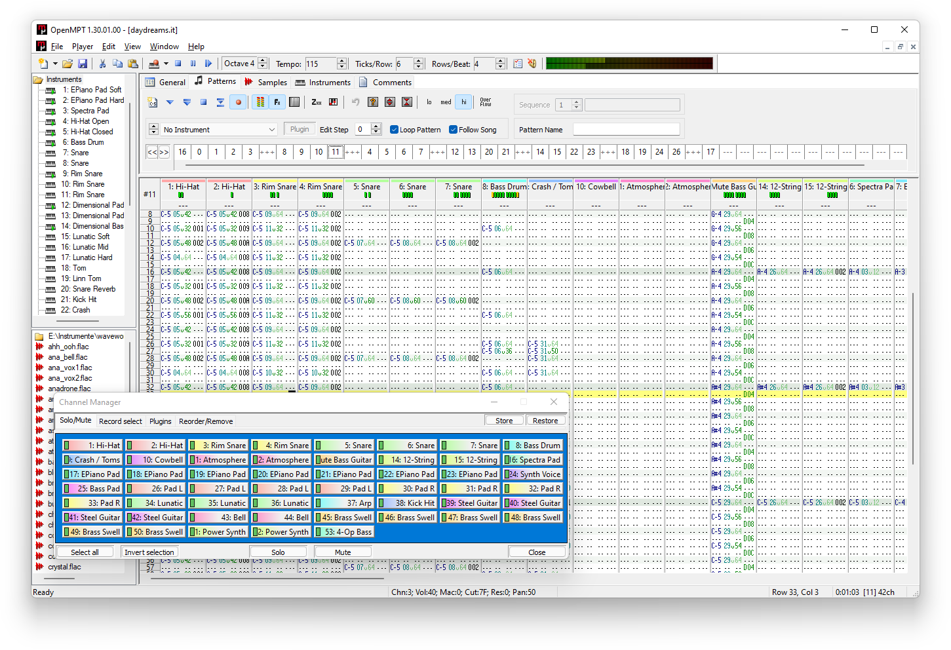Toggle the pattern record button

(238, 102)
